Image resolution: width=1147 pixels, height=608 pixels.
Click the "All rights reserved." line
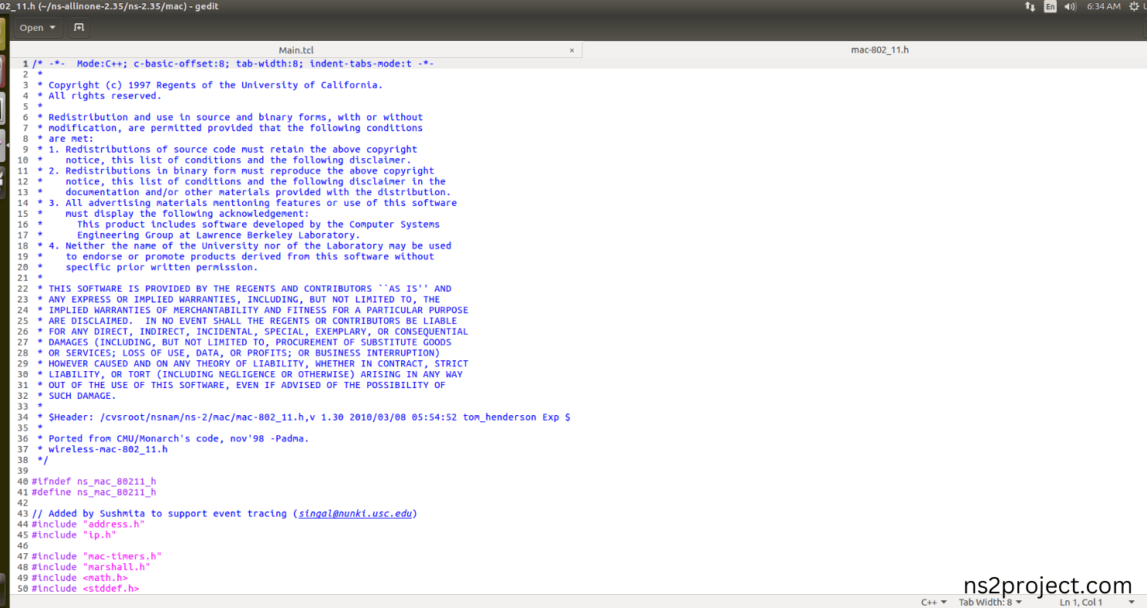click(x=100, y=96)
